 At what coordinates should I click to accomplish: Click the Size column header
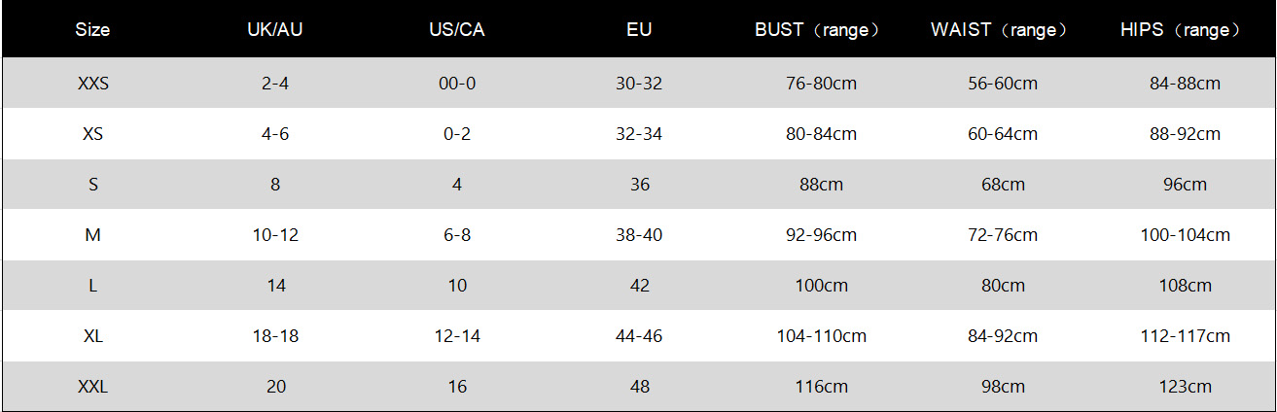[92, 29]
